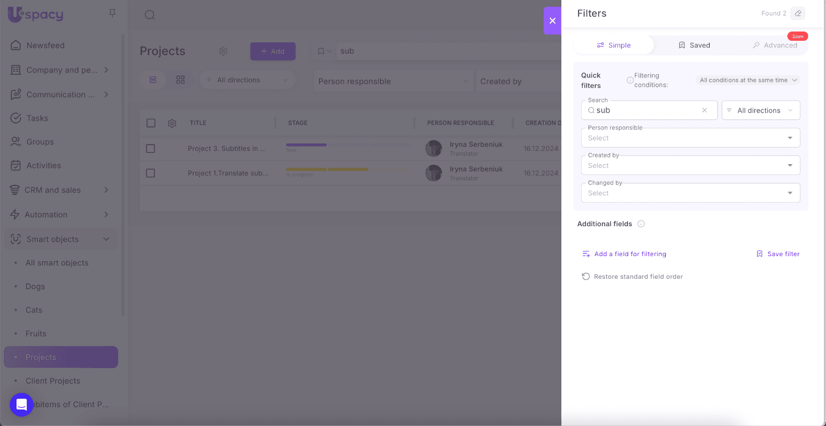Select the Simple filters tab
This screenshot has width=826, height=426.
pyautogui.click(x=614, y=45)
